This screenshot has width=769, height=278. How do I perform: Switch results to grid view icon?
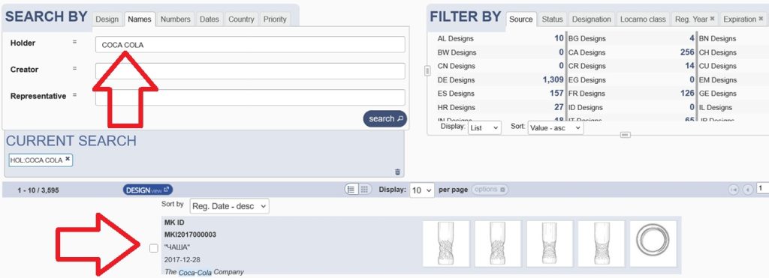coord(364,190)
